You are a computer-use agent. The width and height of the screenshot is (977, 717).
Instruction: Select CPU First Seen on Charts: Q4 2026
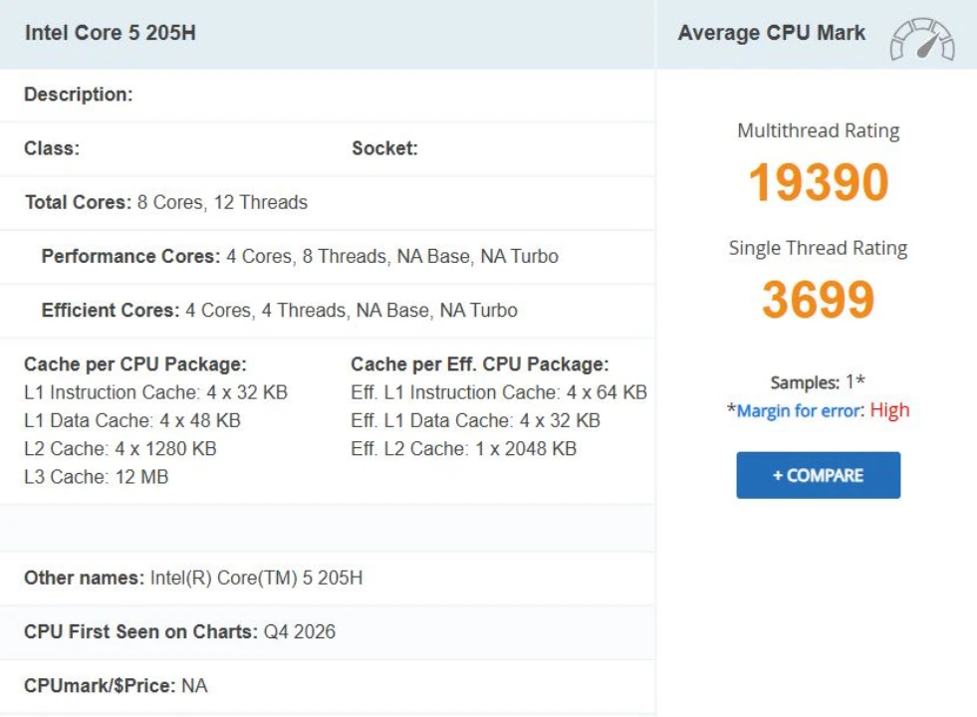(x=179, y=631)
